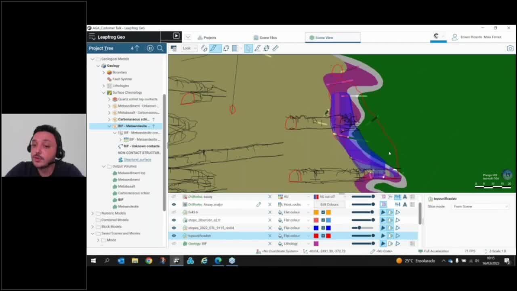This screenshot has width=517, height=291.
Task: Remove Geology BIF from scene with X
Action: [x=270, y=244]
